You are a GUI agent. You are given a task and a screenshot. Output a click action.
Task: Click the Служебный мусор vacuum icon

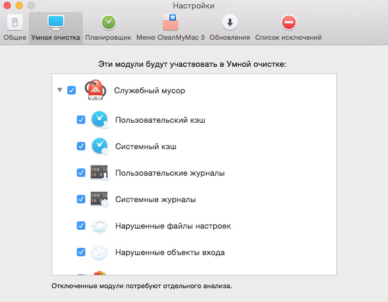coord(95,90)
